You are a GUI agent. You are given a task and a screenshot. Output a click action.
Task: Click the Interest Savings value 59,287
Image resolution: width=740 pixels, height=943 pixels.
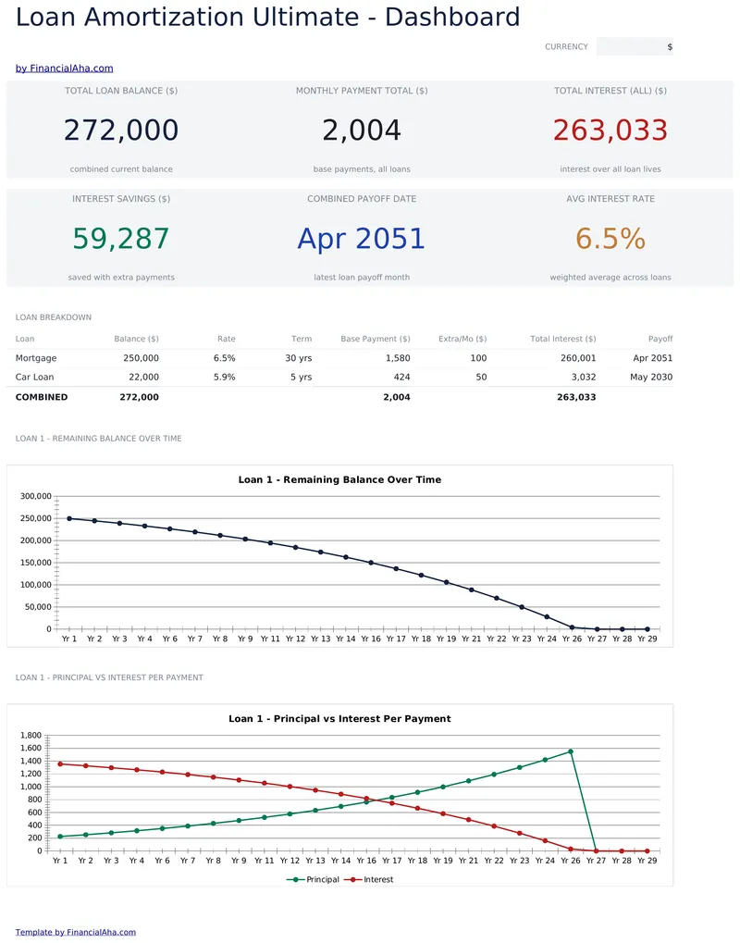[121, 238]
